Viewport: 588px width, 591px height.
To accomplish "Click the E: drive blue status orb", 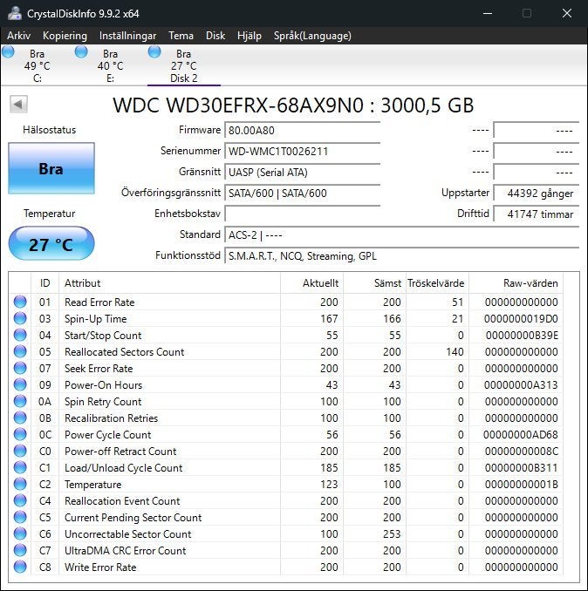I will click(81, 52).
